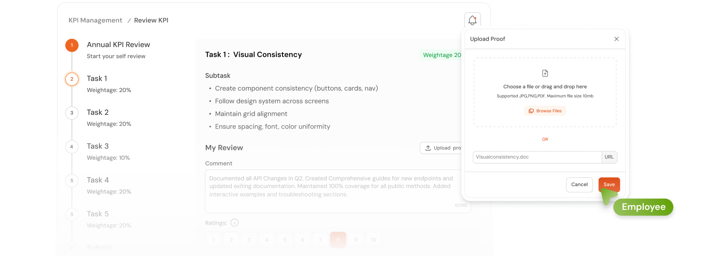Open the notifications bell
Image resolution: width=709 pixels, height=256 pixels.
(472, 20)
